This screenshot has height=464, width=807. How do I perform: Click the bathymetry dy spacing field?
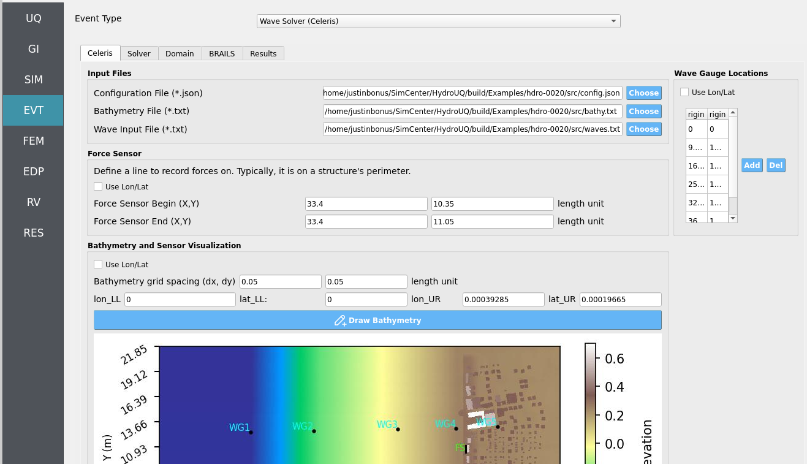(366, 281)
